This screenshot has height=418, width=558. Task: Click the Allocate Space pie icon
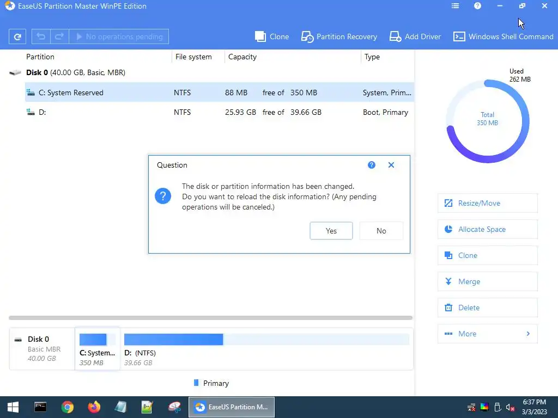coord(448,229)
